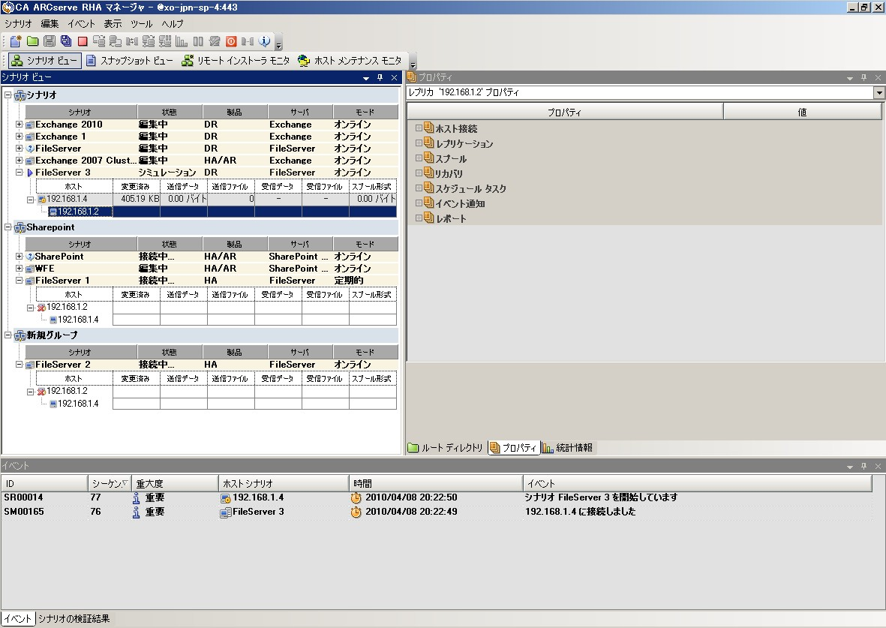Click the statistics bar chart toolbar icon
Screen dimensions: 886x628
click(x=182, y=41)
